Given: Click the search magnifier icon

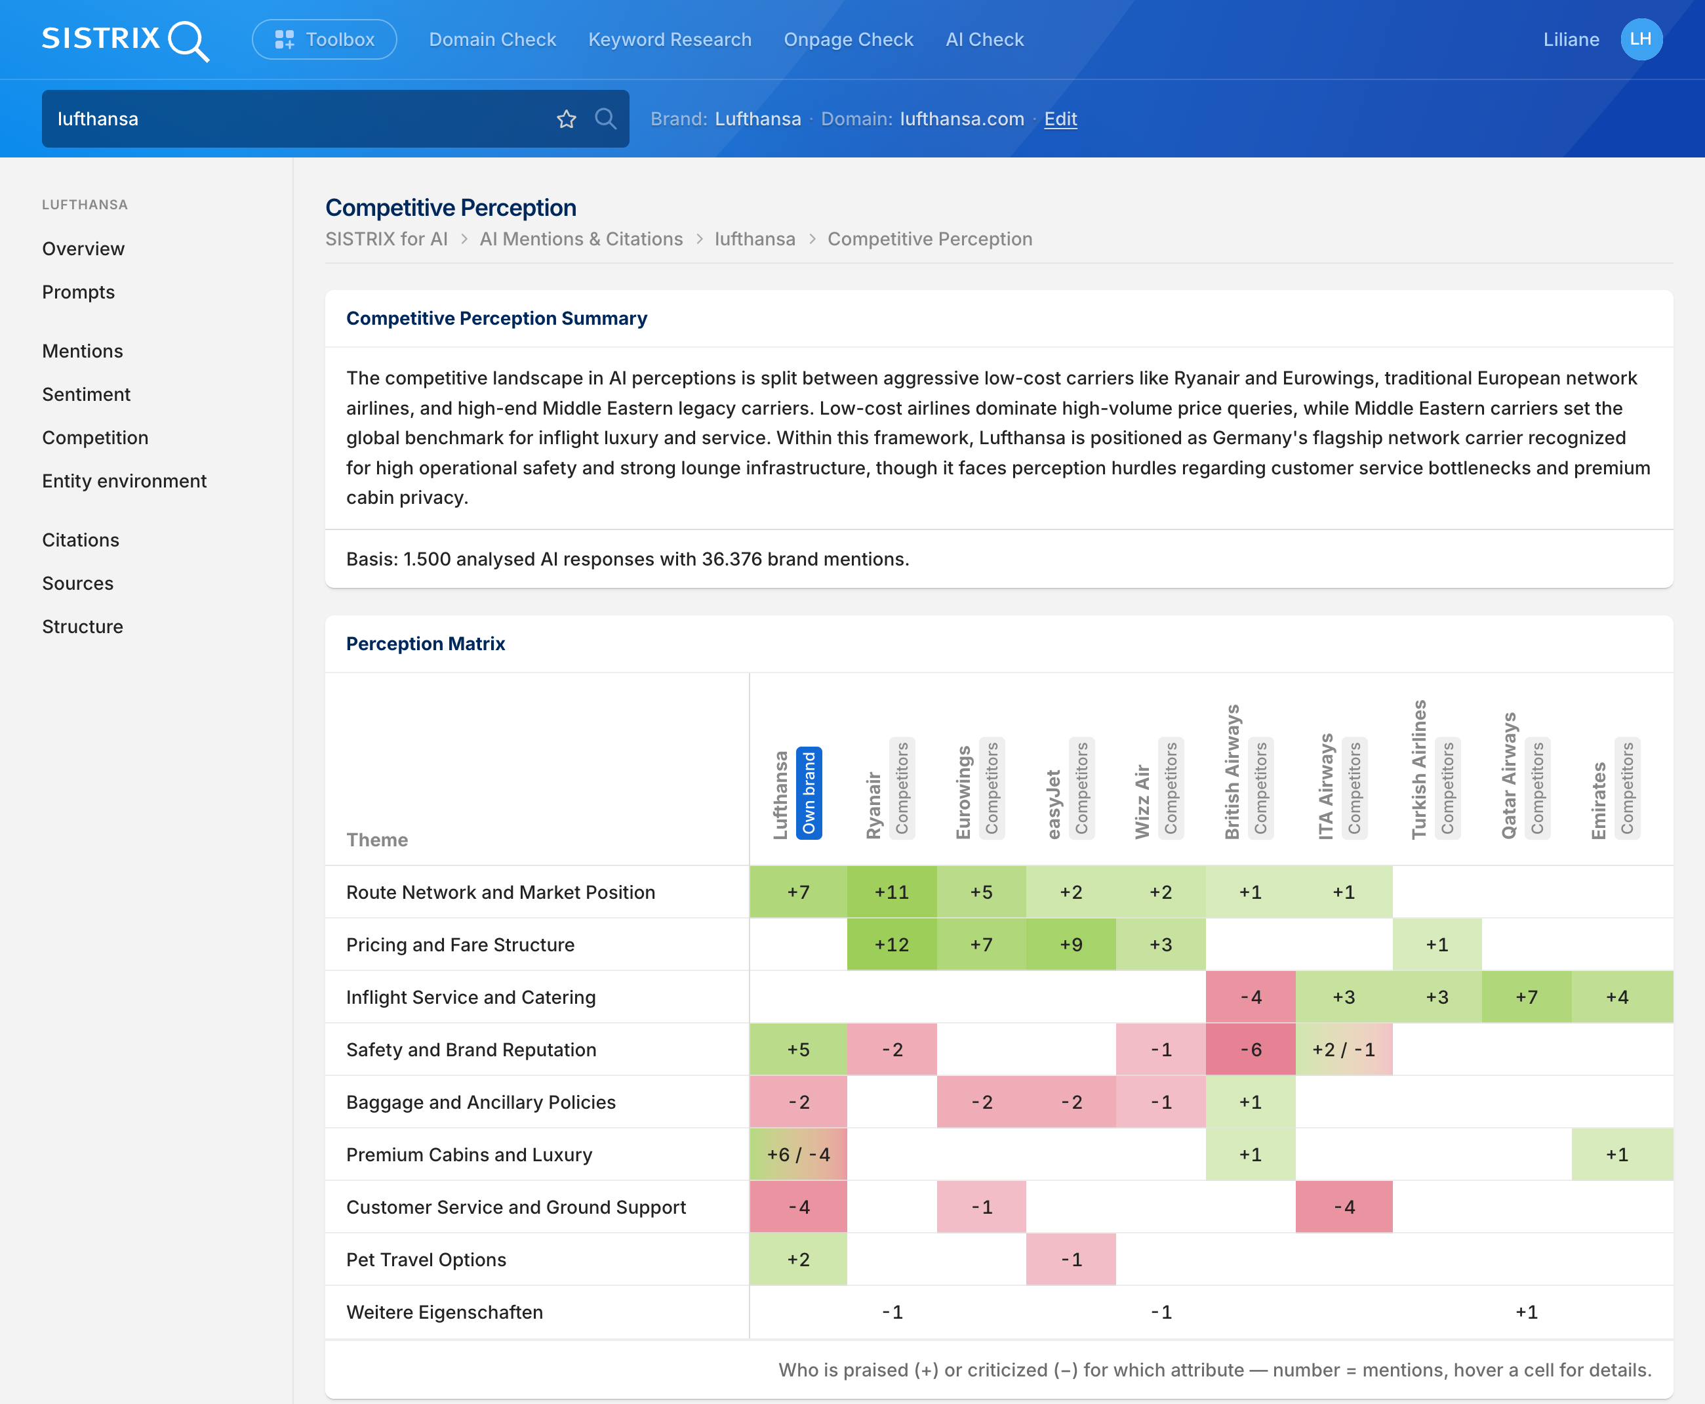Looking at the screenshot, I should pos(605,119).
